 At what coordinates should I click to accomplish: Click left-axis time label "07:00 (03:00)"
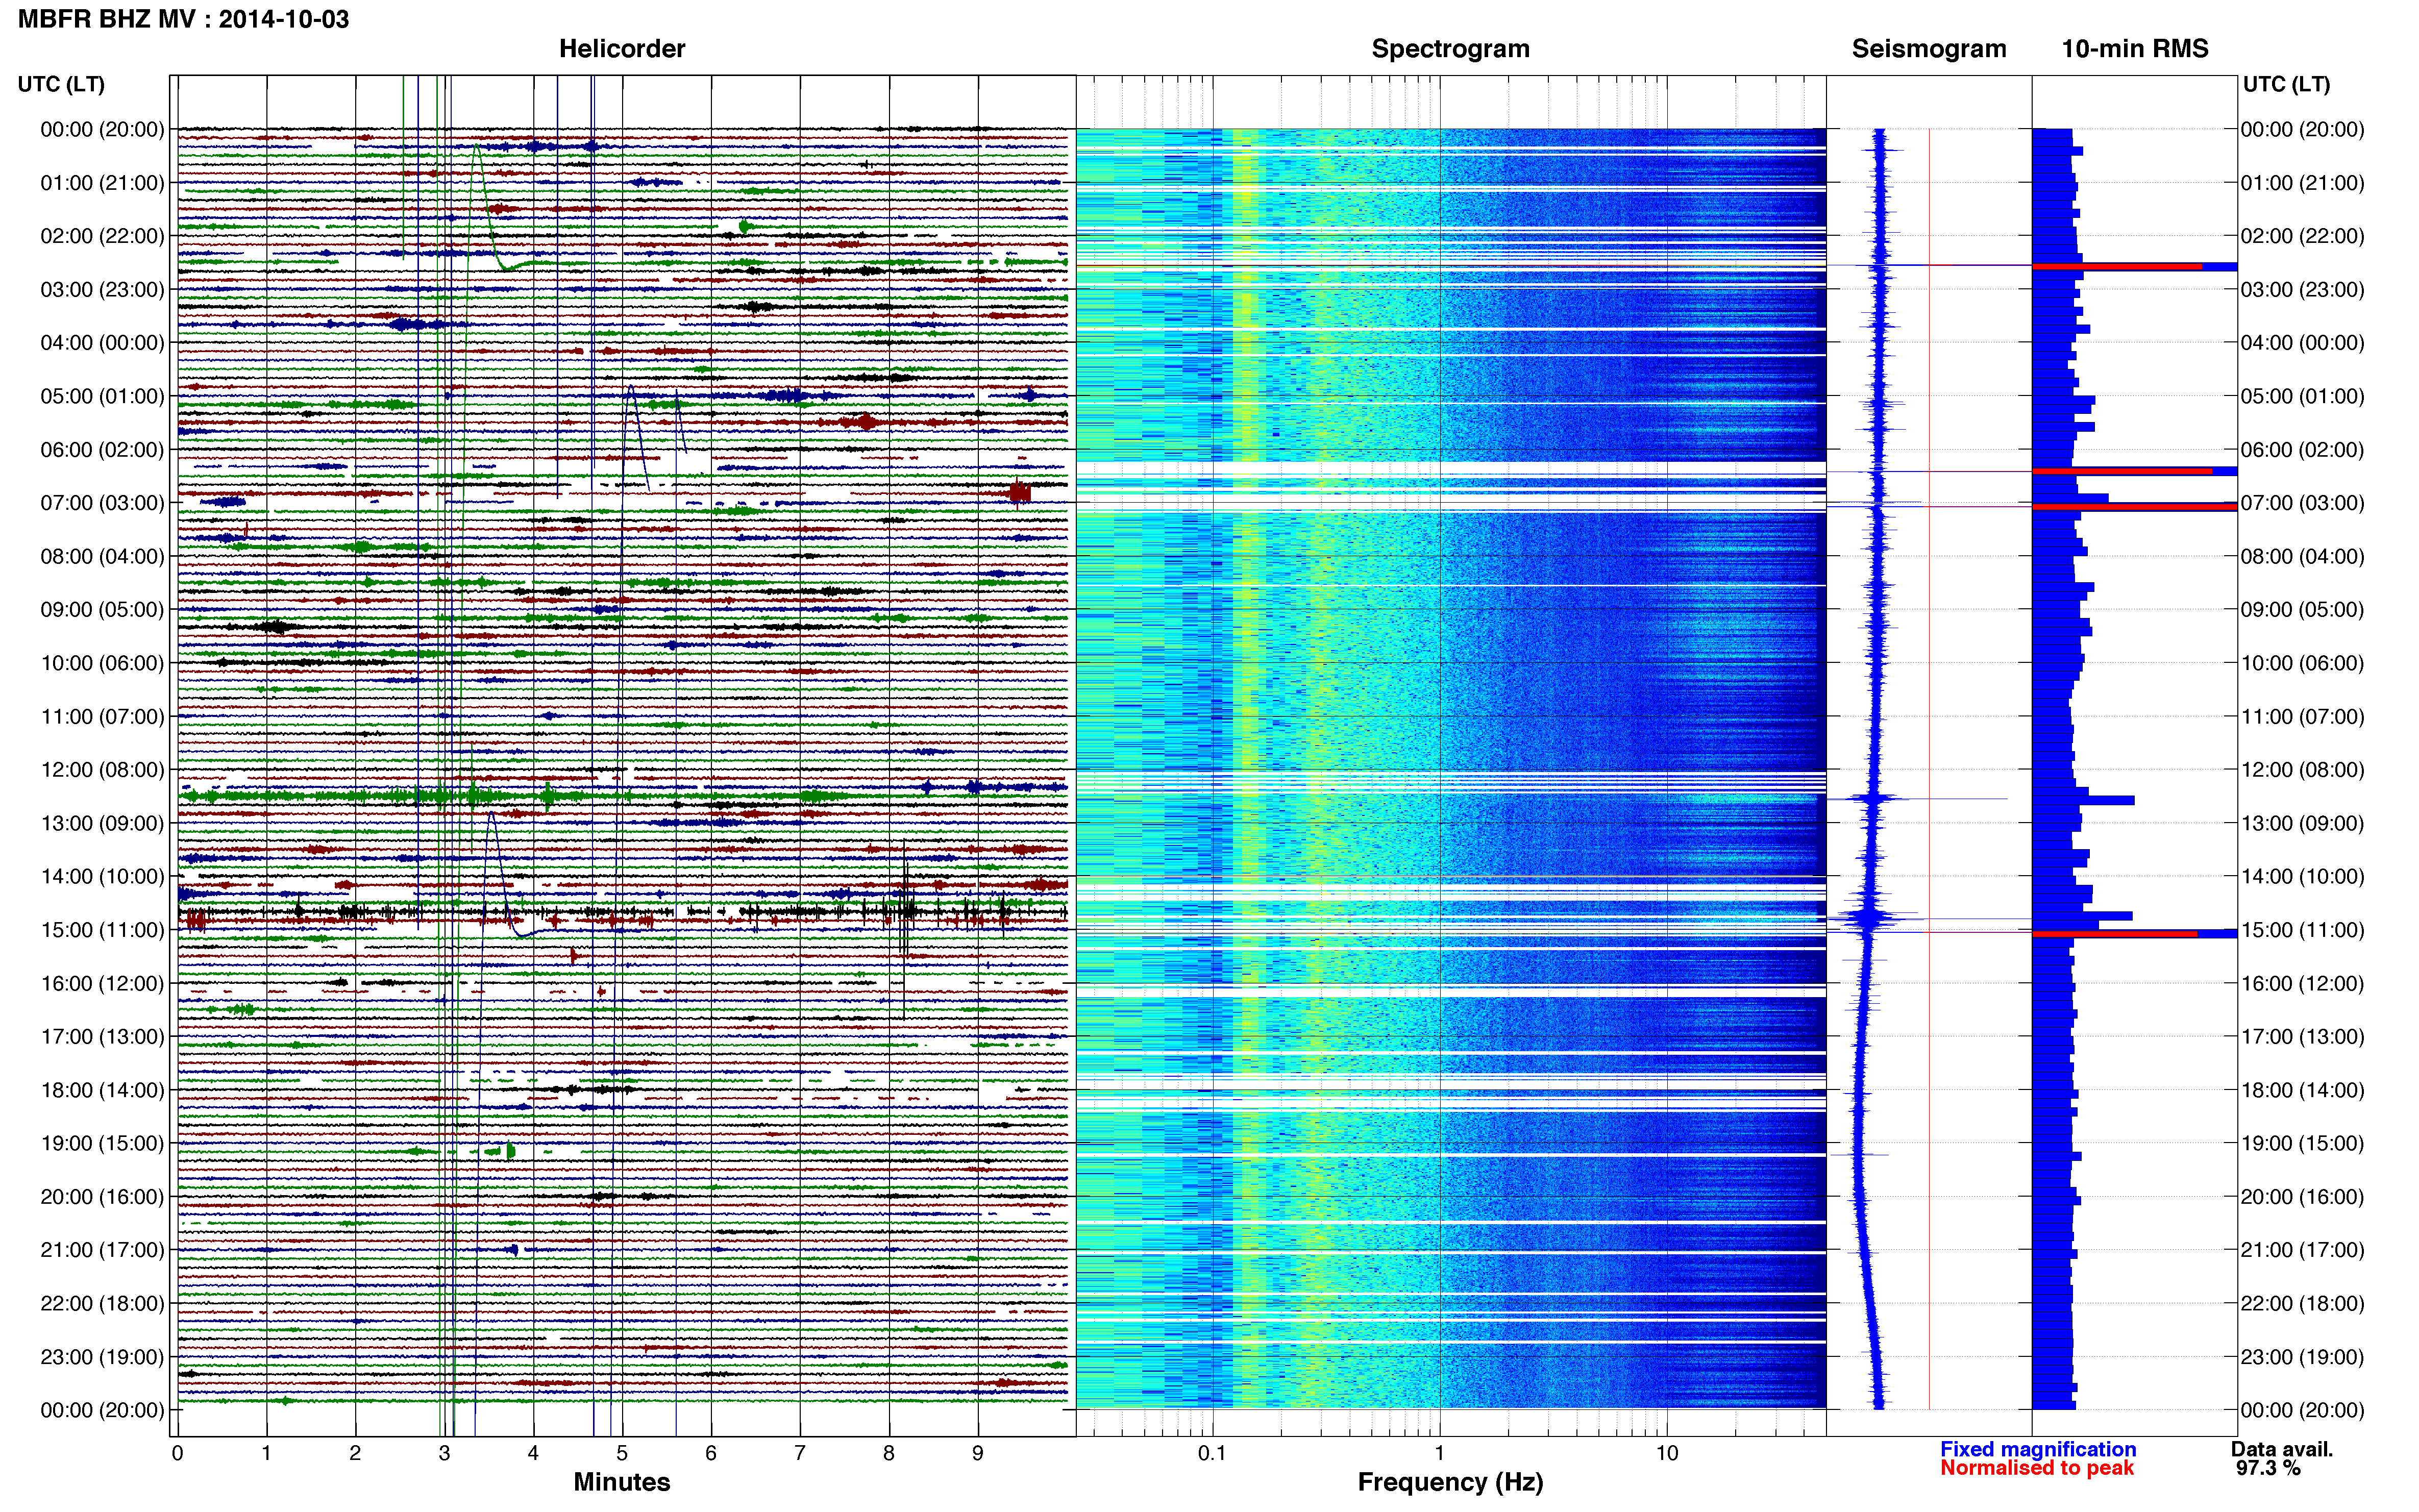(x=102, y=503)
